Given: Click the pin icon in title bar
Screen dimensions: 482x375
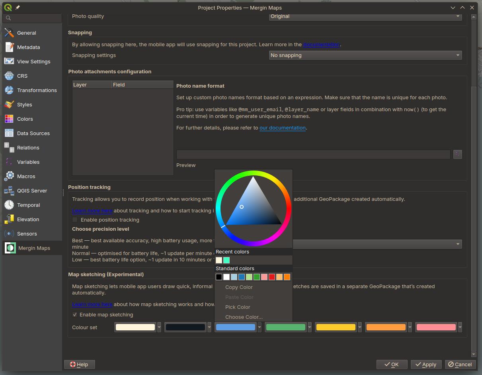Looking at the screenshot, I should coord(18,8).
